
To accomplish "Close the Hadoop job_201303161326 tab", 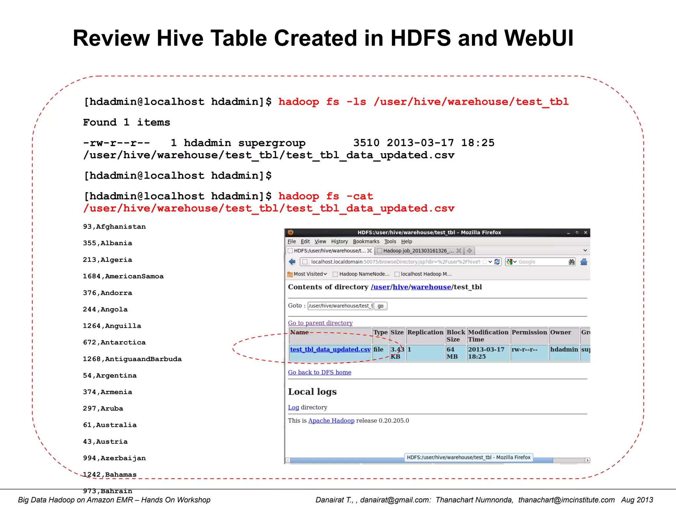I will pyautogui.click(x=458, y=251).
